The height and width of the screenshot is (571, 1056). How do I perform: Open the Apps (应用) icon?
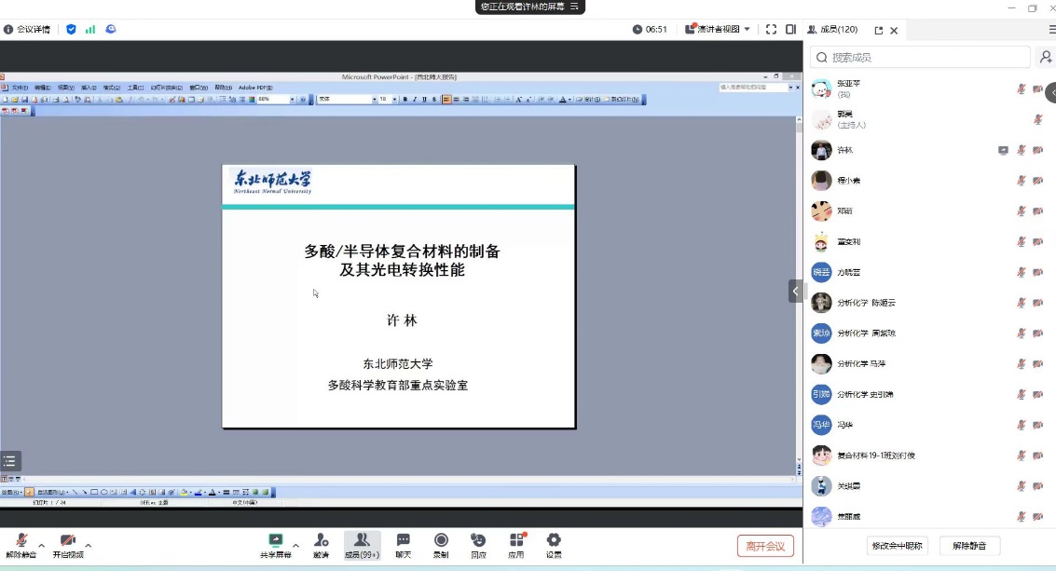click(516, 541)
